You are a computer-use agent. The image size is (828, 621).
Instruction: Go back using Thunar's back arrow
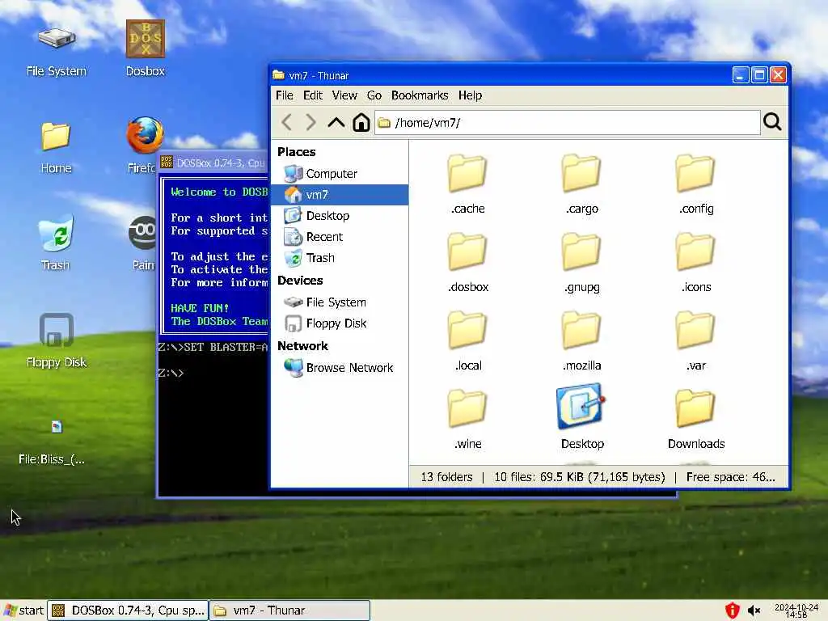tap(287, 123)
